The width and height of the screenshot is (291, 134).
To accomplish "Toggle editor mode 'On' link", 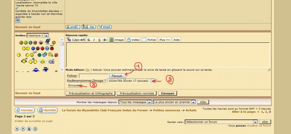I will pyautogui.click(x=88, y=70).
